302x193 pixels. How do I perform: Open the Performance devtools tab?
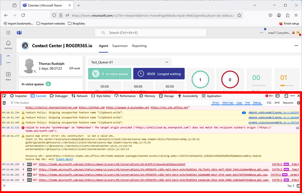(x=125, y=96)
